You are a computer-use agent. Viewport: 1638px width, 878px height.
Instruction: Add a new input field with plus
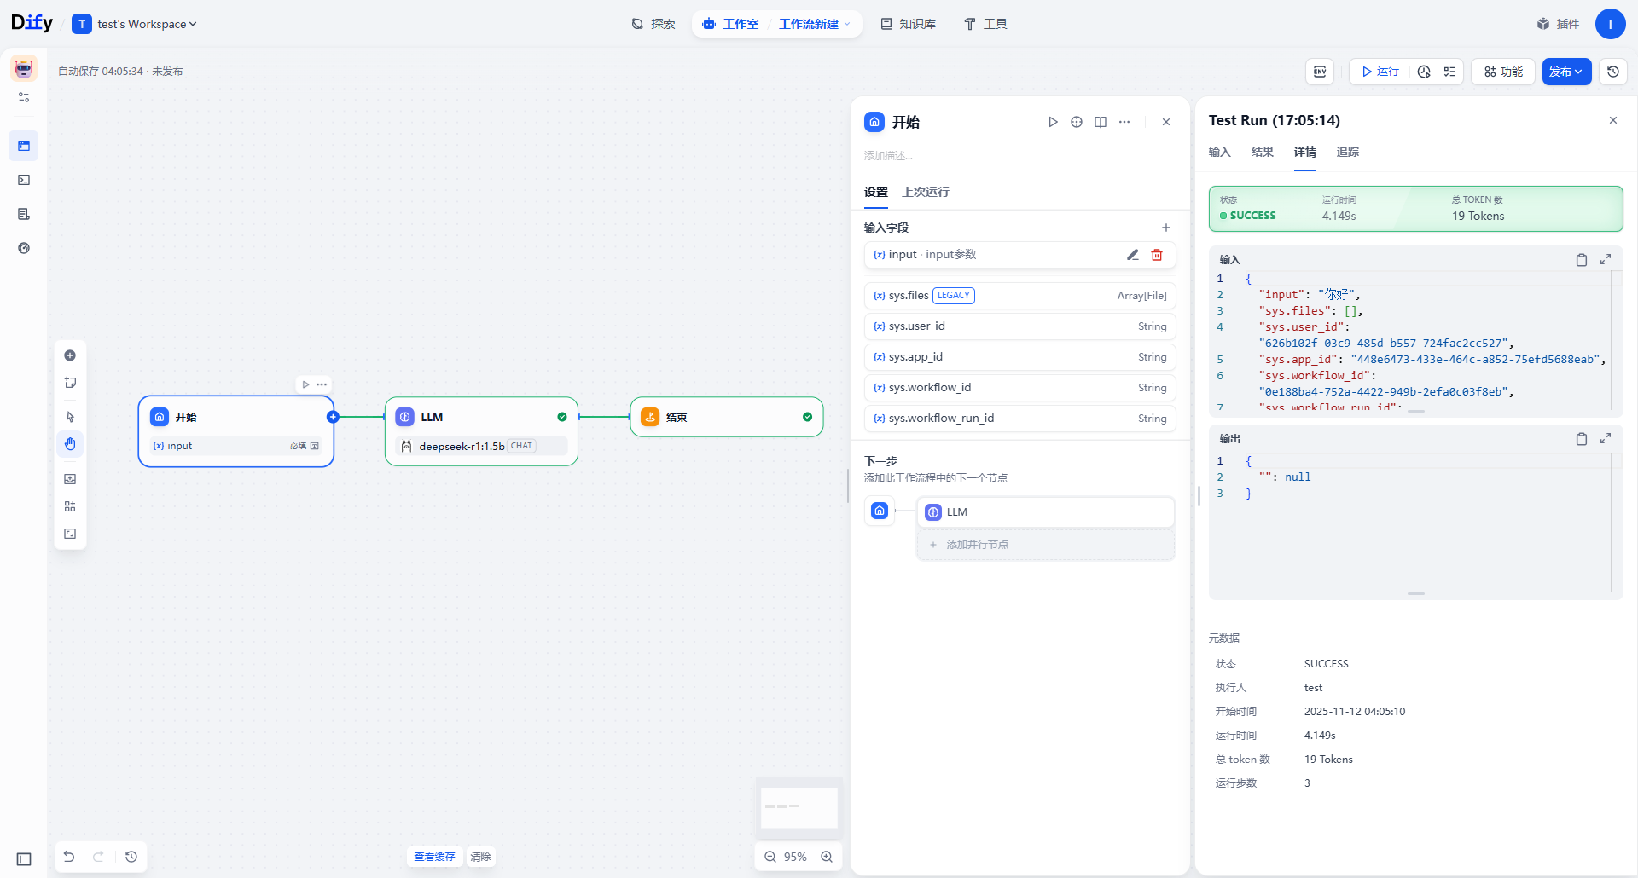point(1166,228)
